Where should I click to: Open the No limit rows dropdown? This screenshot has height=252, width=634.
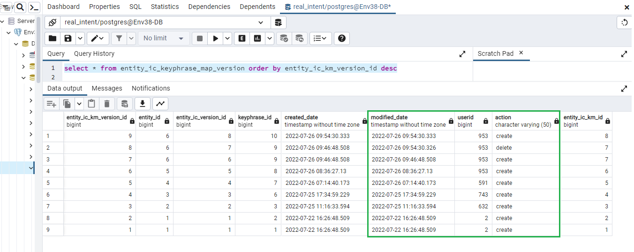click(164, 38)
